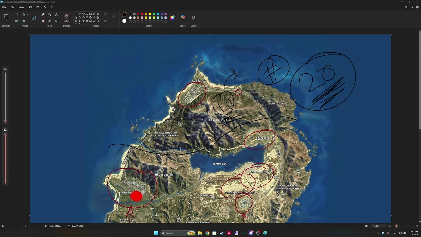
Task: Select the Color 2 white circle
Action: pos(124,21)
